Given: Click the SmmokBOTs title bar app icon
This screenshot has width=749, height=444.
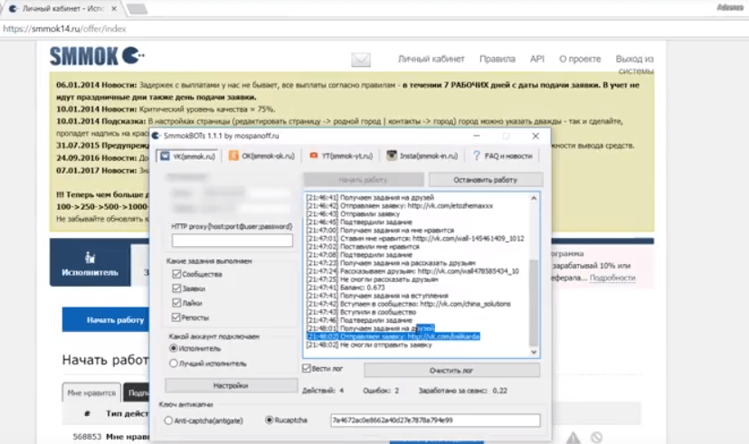Looking at the screenshot, I should [156, 136].
